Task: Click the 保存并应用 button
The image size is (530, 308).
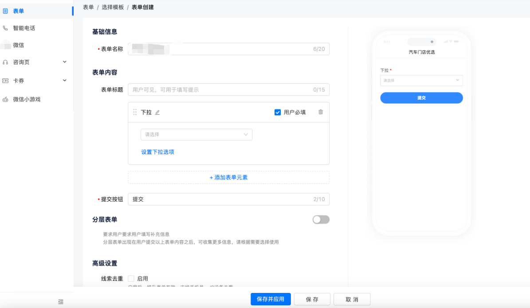Action: (271, 299)
